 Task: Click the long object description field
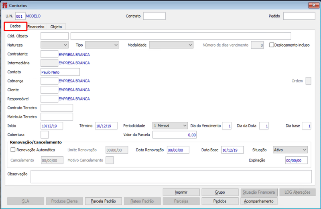click(181, 36)
